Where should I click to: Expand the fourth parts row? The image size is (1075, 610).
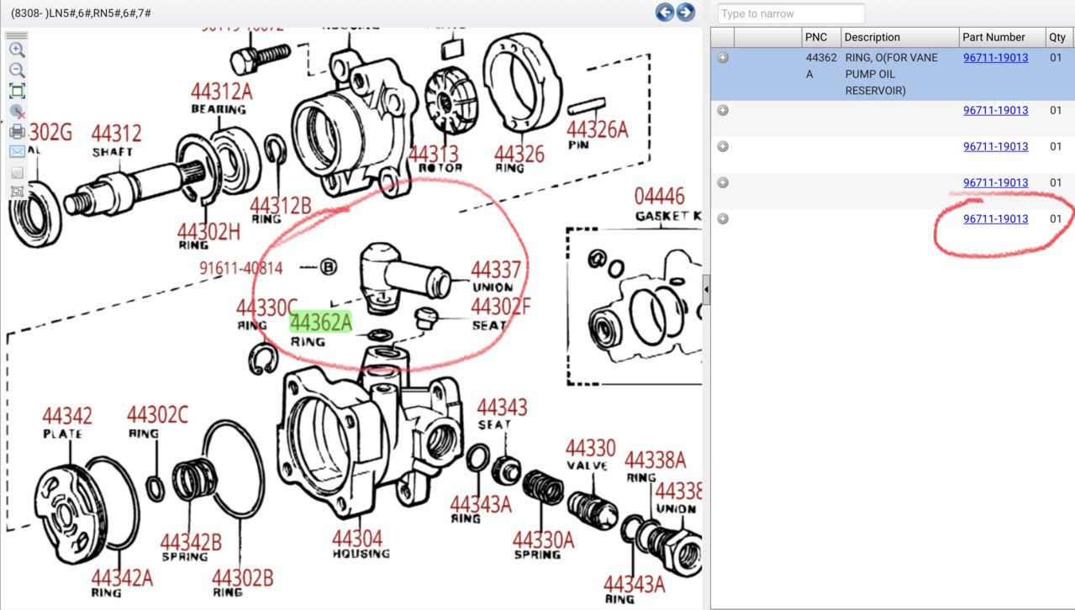[x=723, y=182]
